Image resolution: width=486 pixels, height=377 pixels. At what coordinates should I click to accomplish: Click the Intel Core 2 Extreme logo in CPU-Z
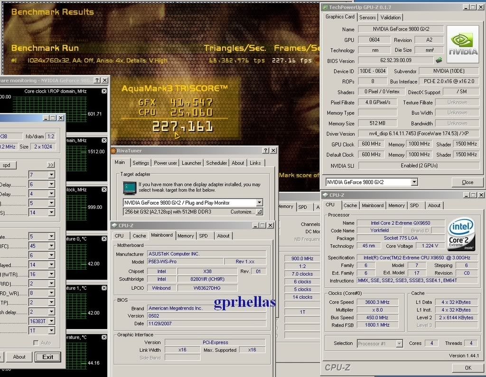[x=461, y=235]
